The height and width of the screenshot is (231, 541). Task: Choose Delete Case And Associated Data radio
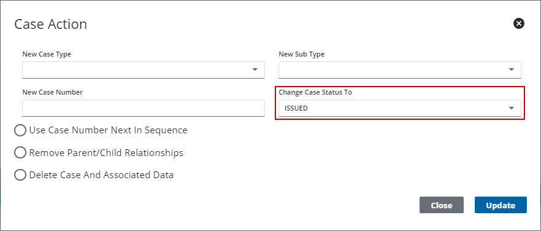20,175
